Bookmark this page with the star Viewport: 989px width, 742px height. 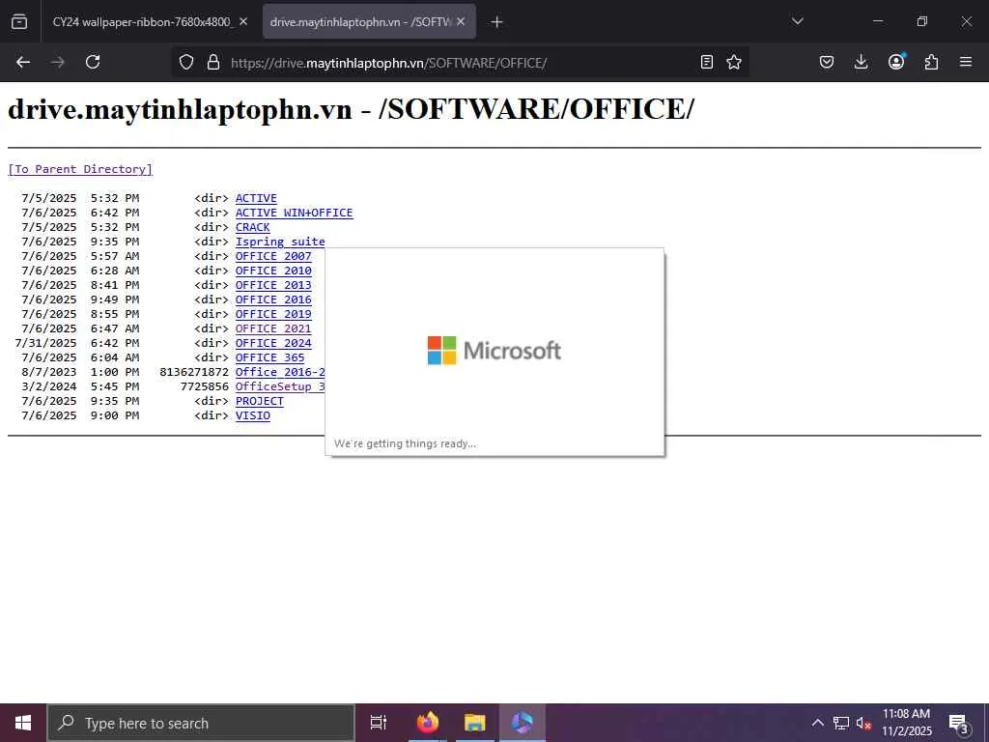coord(734,62)
